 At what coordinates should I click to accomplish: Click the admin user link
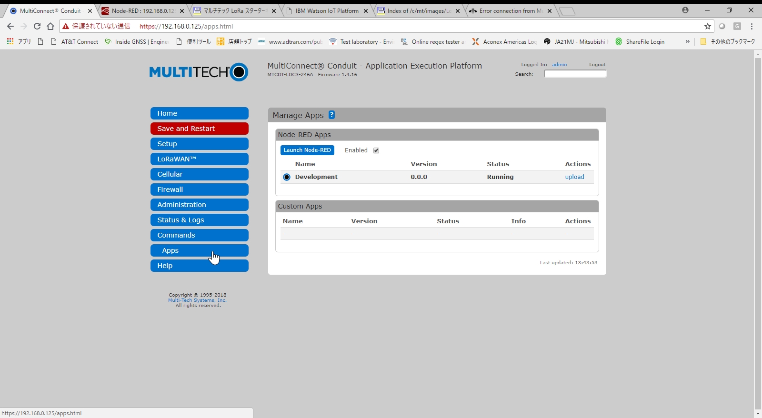[560, 64]
